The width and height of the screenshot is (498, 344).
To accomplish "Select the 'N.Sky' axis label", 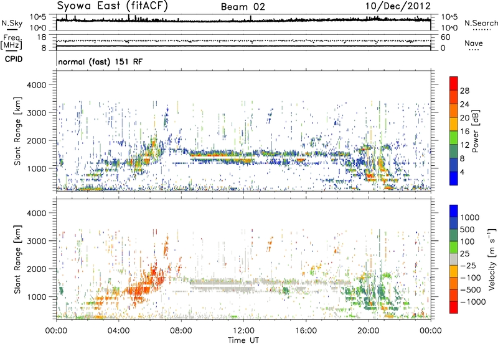I will 12,23.
